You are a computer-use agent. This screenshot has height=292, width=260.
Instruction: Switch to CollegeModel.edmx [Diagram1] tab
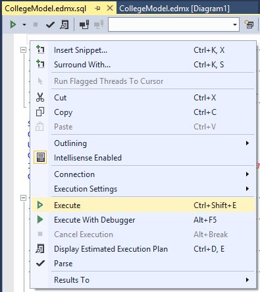point(174,9)
